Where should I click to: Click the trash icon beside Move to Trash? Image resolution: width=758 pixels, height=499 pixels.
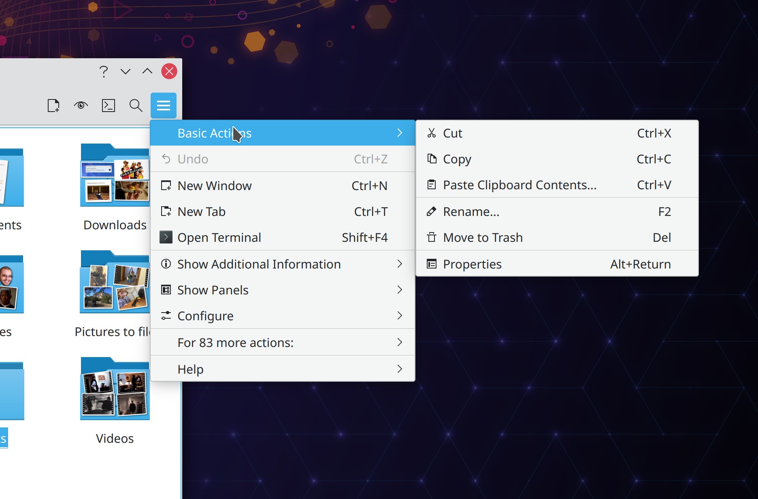point(432,238)
